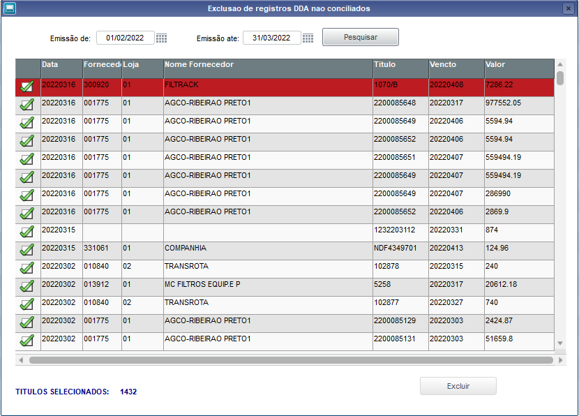Close the Exclusao de registros DDA dialog
The height and width of the screenshot is (416, 579).
pyautogui.click(x=569, y=8)
